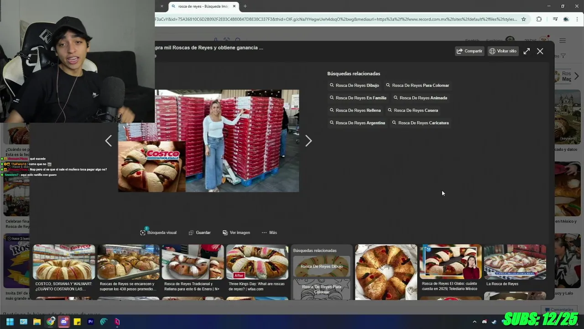Click the Discord tray icon

485,322
